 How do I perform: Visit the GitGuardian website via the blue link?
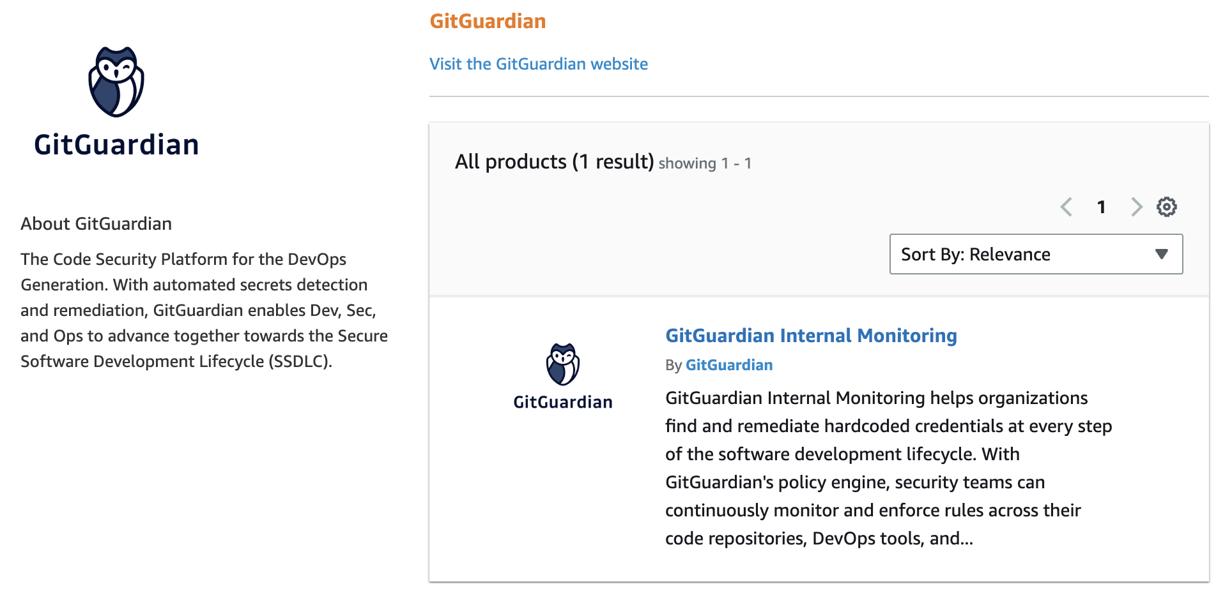pos(539,64)
